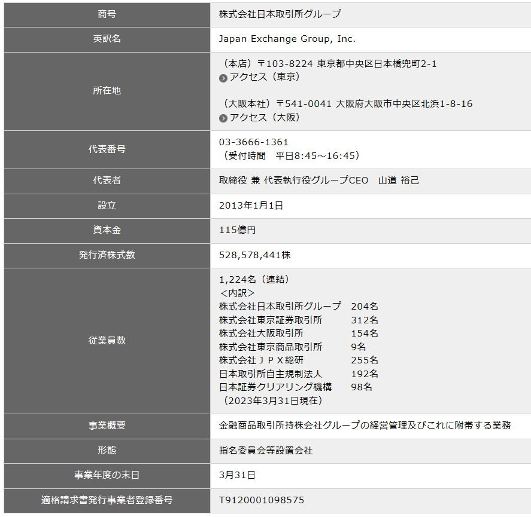Click the 発行済株式数 header cell
The height and width of the screenshot is (517, 531).
coord(107,255)
